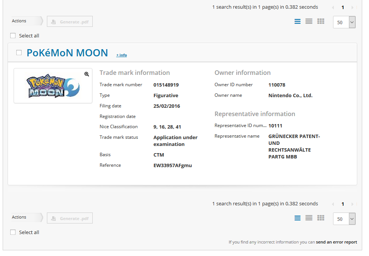
Task: Select owner ID number 110078
Action: tap(277, 85)
